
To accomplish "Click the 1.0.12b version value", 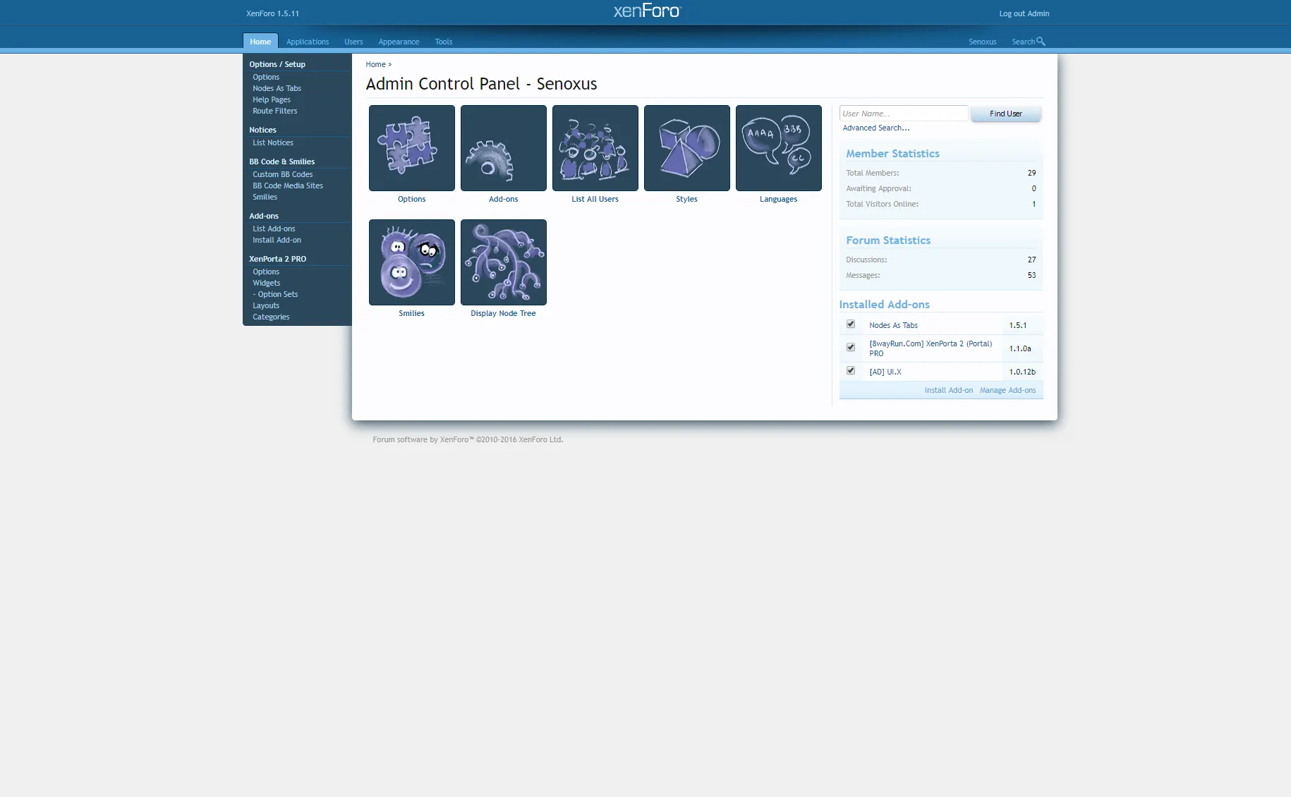I will pyautogui.click(x=1022, y=372).
